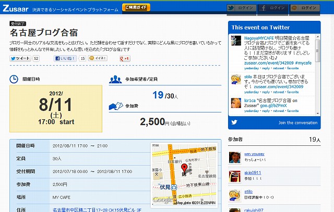Click wm_yousay participant avatar
Screen dimensions: 334x212
[x=234, y=157]
